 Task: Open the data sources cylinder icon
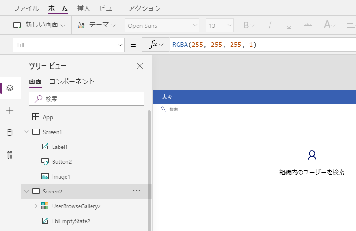(x=10, y=133)
